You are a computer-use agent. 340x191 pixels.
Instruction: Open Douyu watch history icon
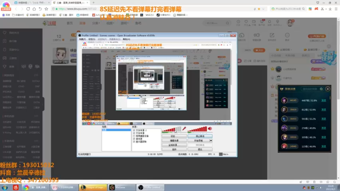click(x=238, y=22)
